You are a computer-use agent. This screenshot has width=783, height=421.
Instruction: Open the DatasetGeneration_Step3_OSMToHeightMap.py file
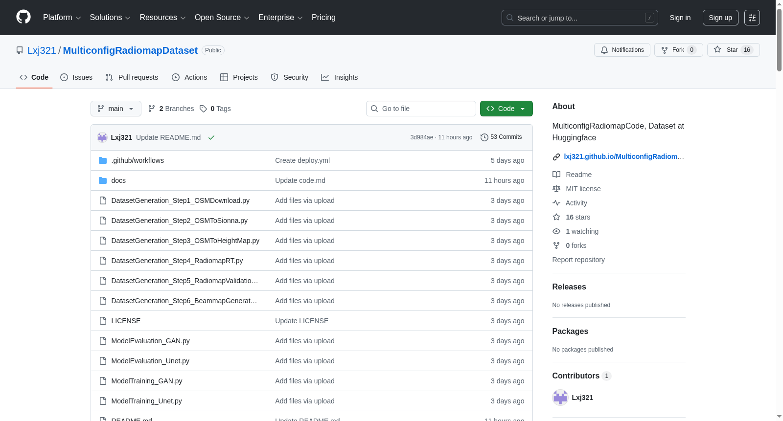click(x=185, y=241)
